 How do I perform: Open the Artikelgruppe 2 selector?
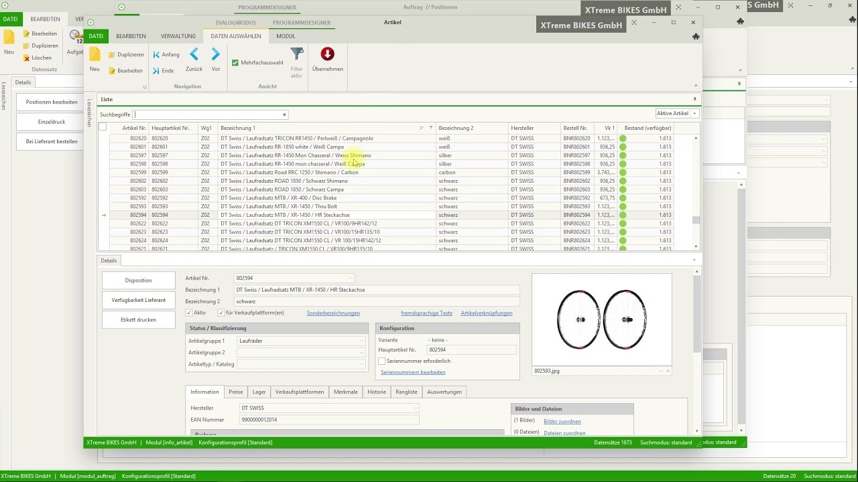(362, 352)
